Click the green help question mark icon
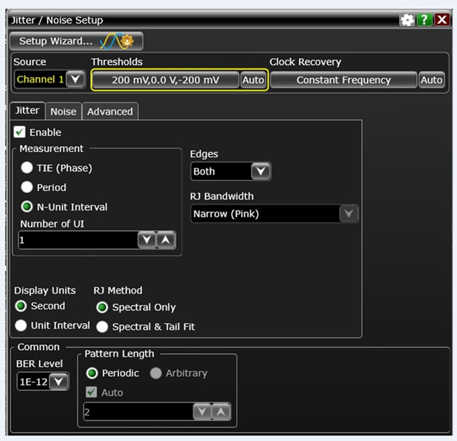 [x=424, y=20]
